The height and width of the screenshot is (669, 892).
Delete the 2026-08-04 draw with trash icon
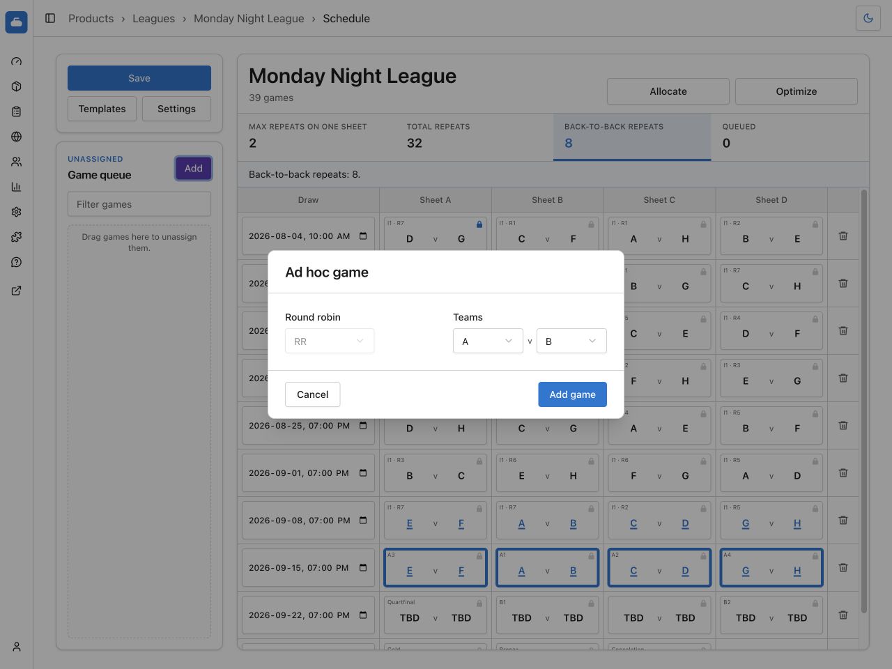pyautogui.click(x=843, y=236)
